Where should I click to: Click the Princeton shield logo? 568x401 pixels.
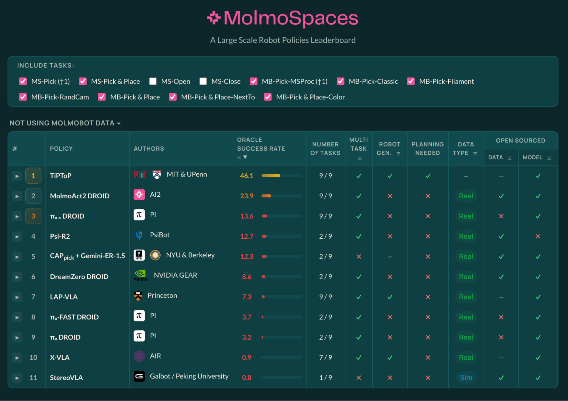(x=138, y=296)
